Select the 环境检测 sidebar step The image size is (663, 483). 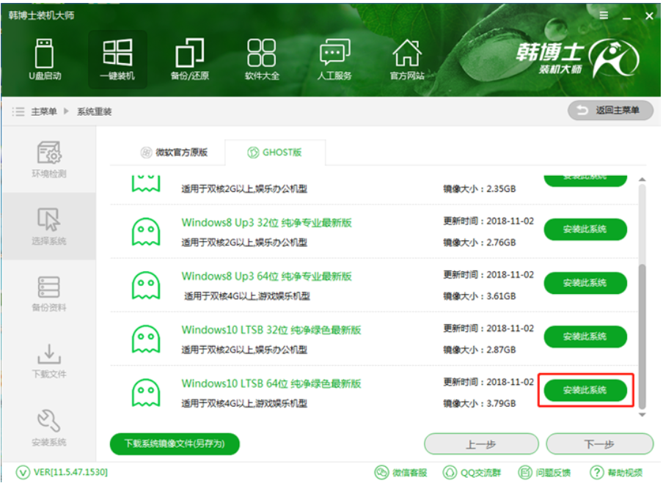(49, 159)
